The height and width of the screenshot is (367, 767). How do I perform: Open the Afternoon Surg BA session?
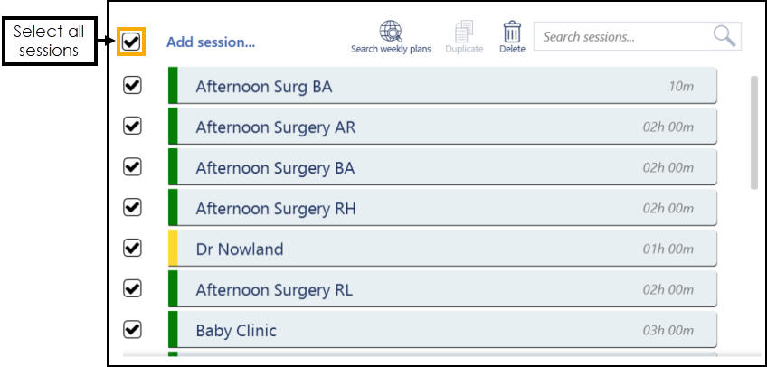(x=443, y=87)
